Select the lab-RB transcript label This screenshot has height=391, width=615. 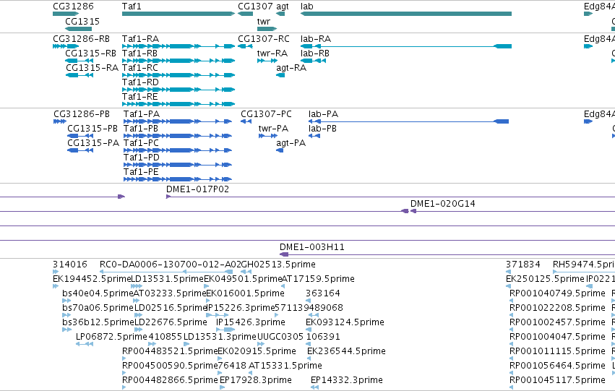click(315, 53)
